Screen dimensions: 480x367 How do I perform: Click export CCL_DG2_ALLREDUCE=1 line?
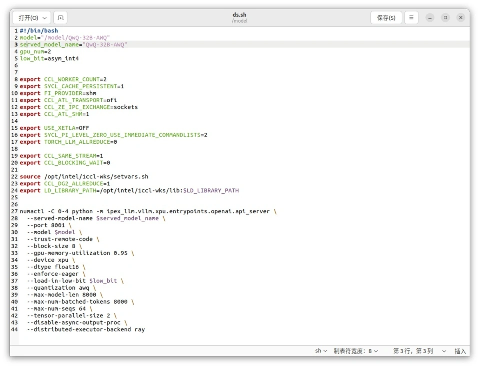pyautogui.click(x=65, y=184)
